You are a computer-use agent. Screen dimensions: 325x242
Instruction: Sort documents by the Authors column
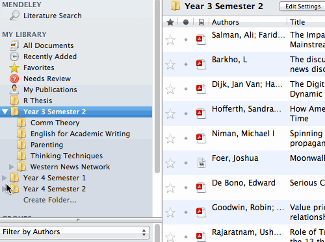click(x=226, y=22)
